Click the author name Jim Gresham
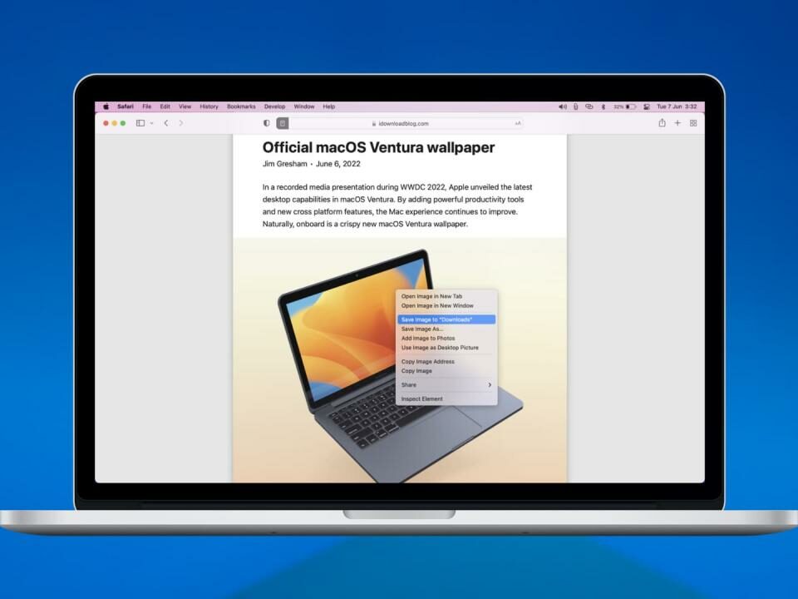Image resolution: width=798 pixels, height=599 pixels. [x=284, y=164]
